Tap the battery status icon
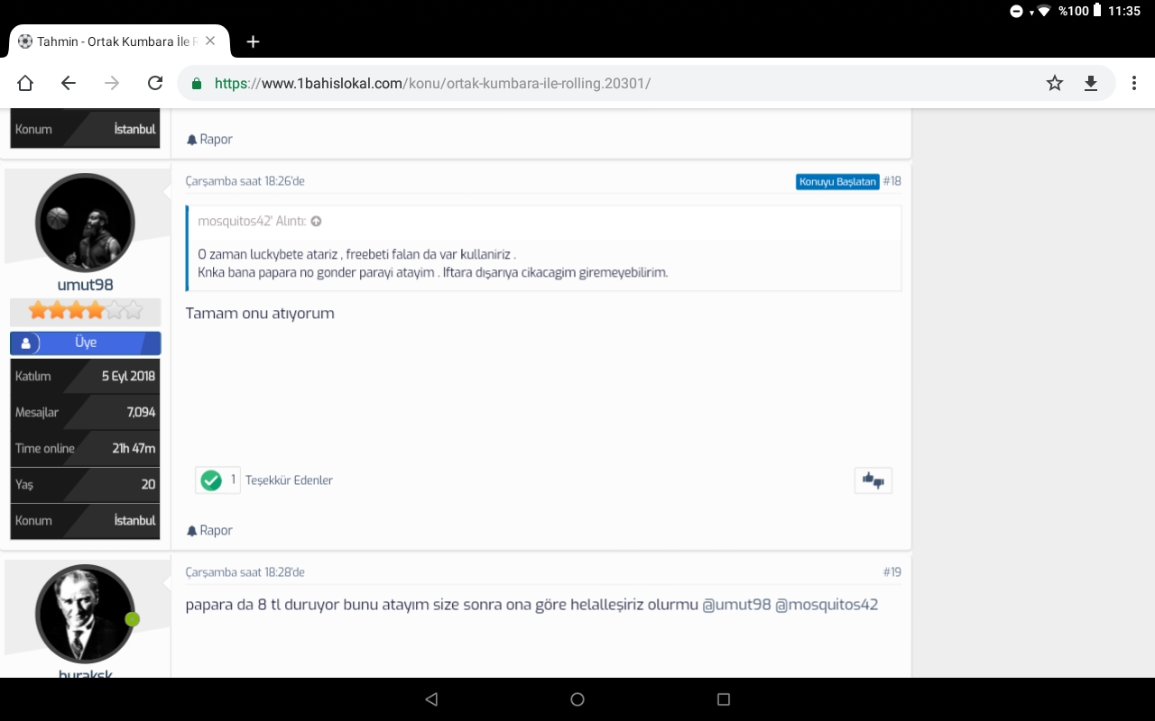1155x721 pixels. point(1097,11)
